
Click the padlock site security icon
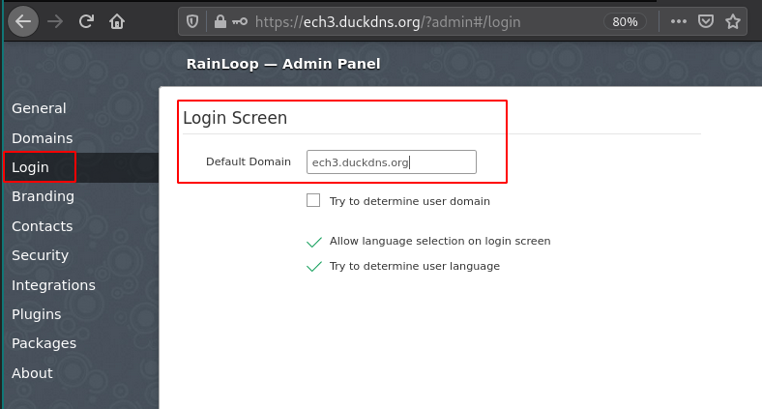pyautogui.click(x=220, y=22)
